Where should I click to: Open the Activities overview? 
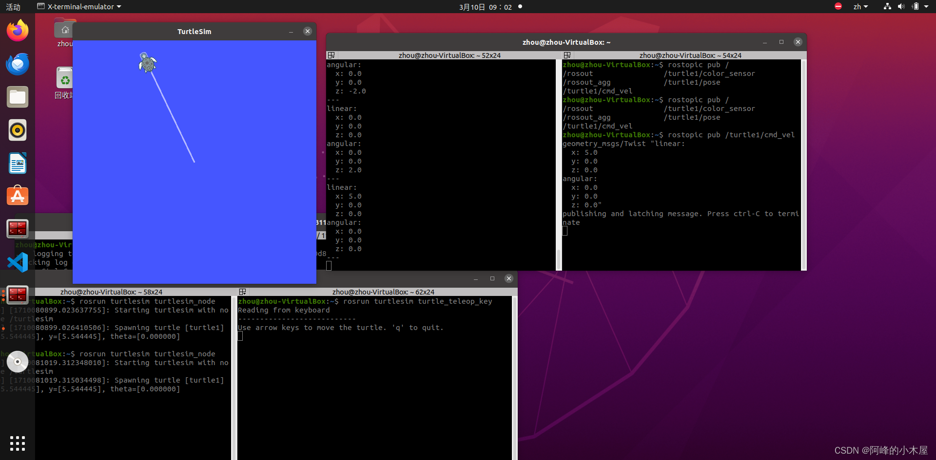[13, 7]
